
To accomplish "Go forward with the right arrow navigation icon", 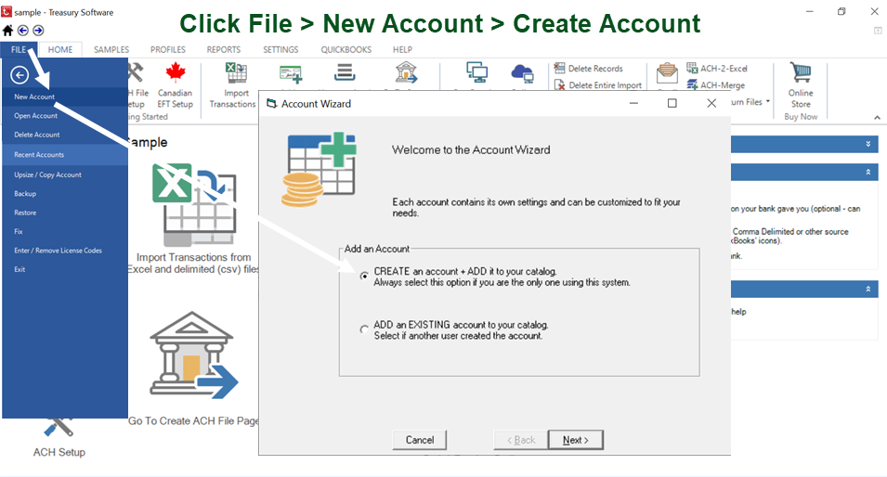I will pos(38,31).
